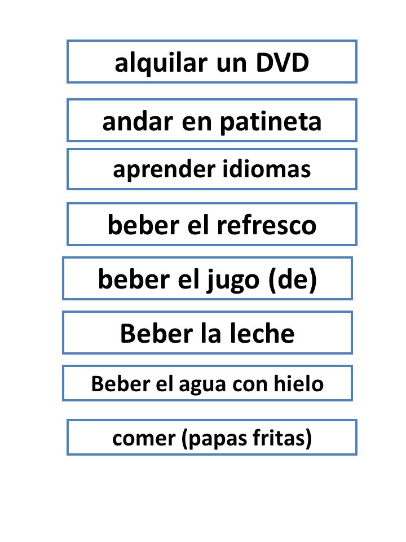Click the word "patineta"
Image resolution: width=406 pixels, height=542 pixels.
click(x=271, y=123)
